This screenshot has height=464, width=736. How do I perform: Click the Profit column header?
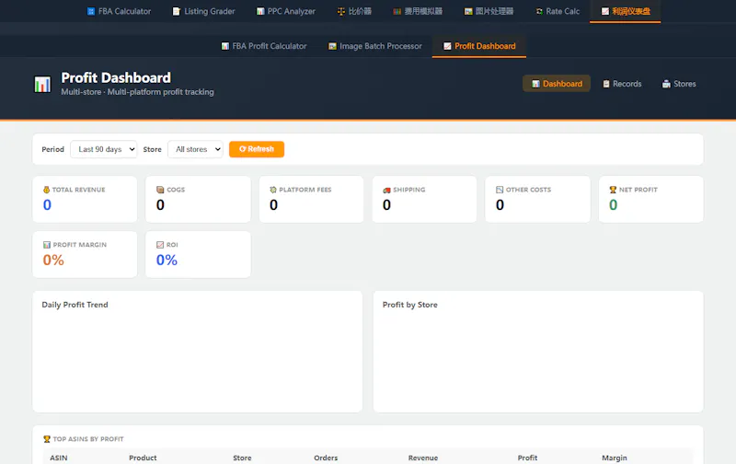(527, 458)
